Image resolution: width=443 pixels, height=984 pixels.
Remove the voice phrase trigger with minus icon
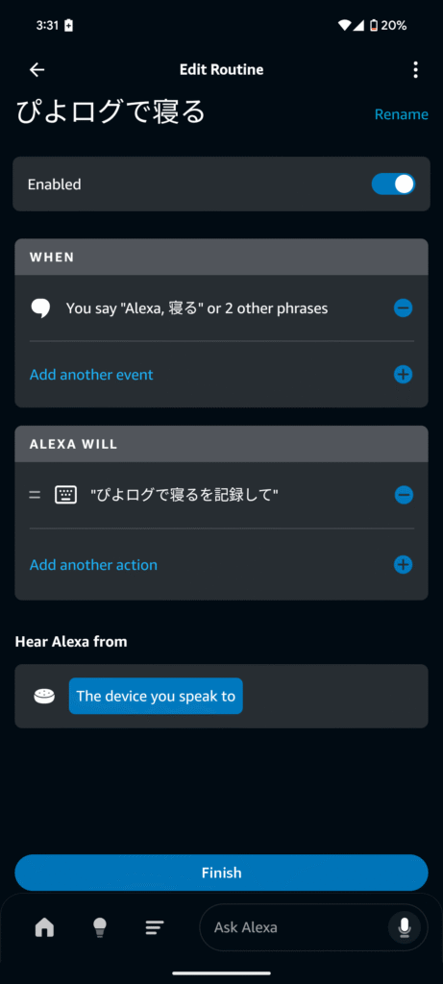pos(403,308)
